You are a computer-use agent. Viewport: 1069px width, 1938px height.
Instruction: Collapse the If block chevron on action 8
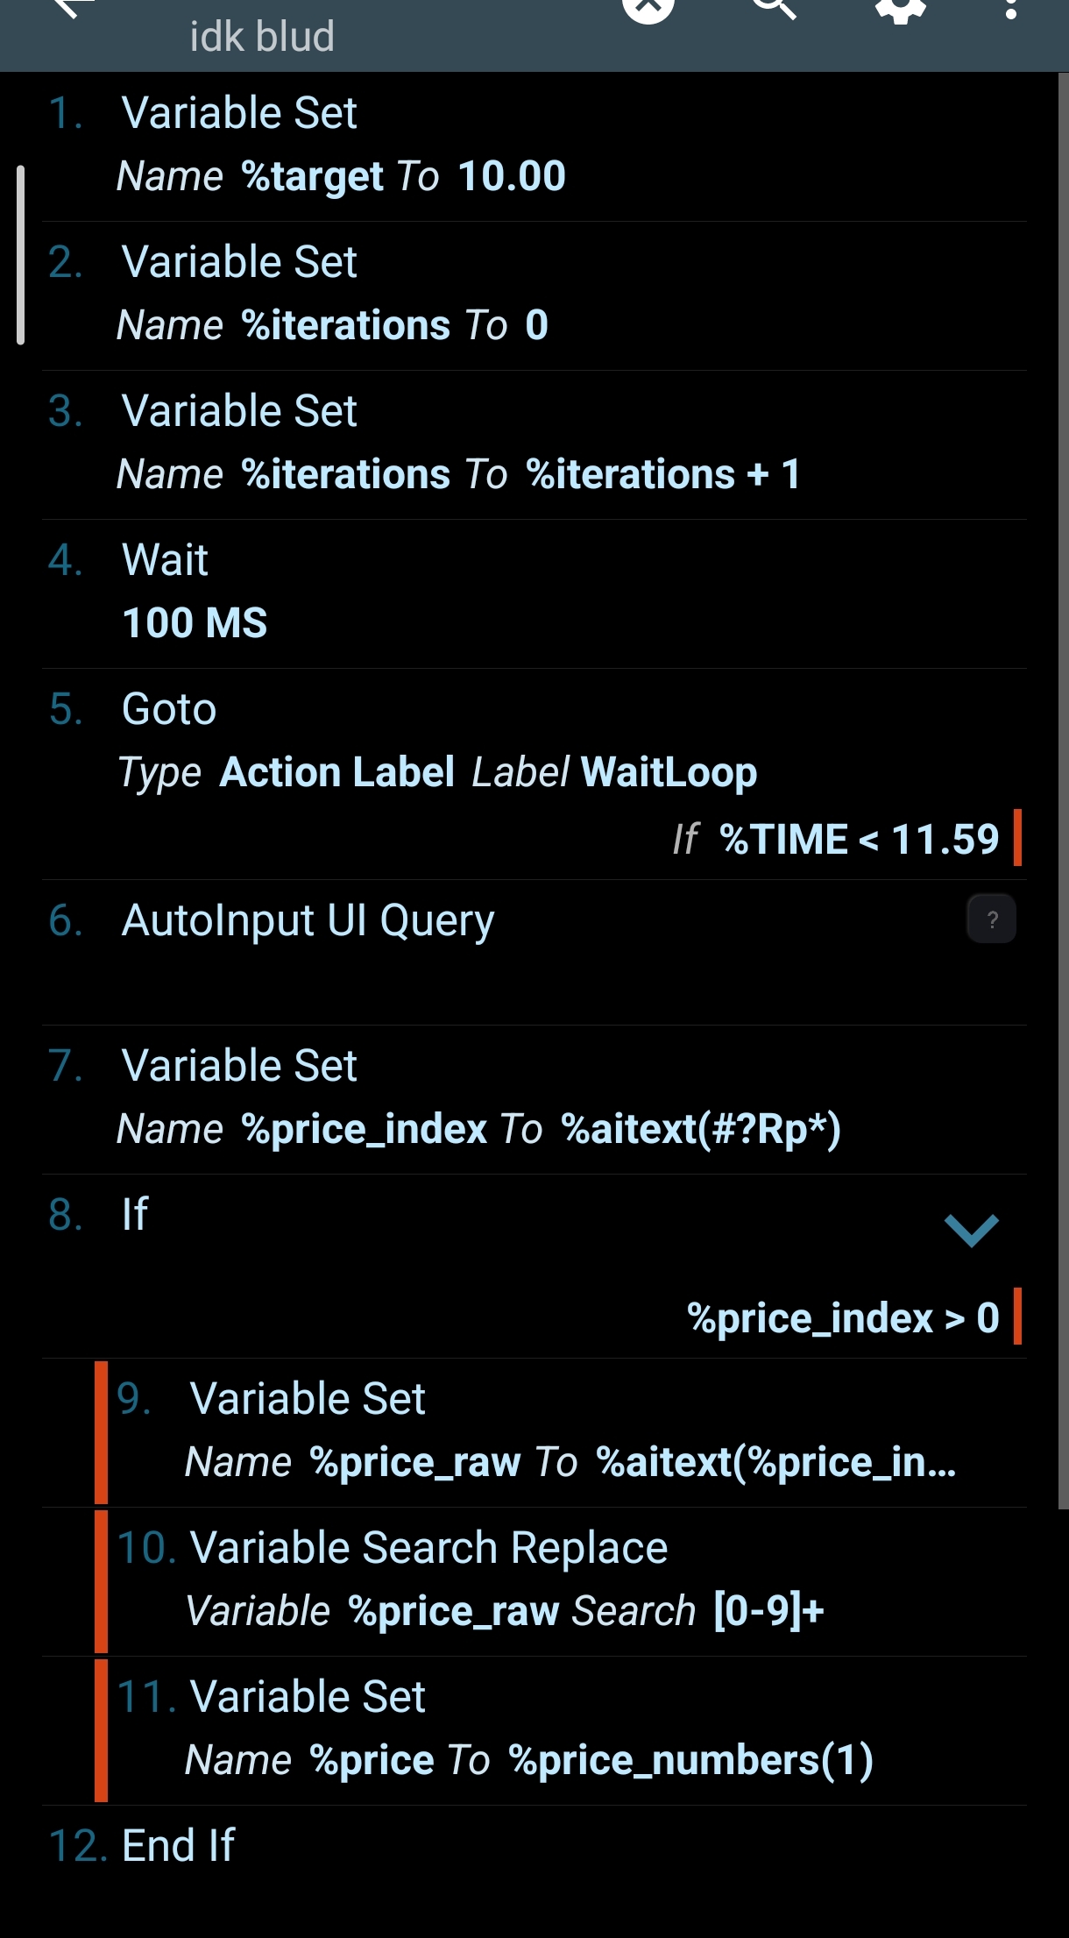pos(972,1230)
